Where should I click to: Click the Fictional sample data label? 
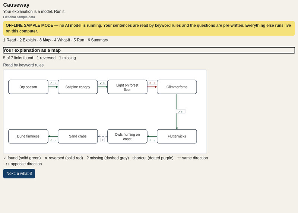[19, 17]
